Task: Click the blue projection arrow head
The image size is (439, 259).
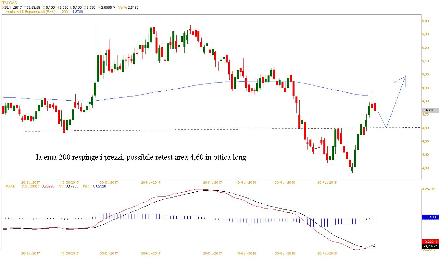Action: coord(405,77)
